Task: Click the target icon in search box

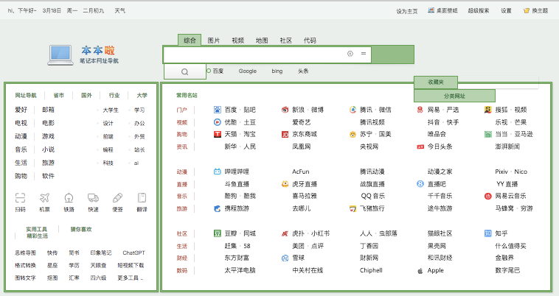Action: (x=350, y=53)
